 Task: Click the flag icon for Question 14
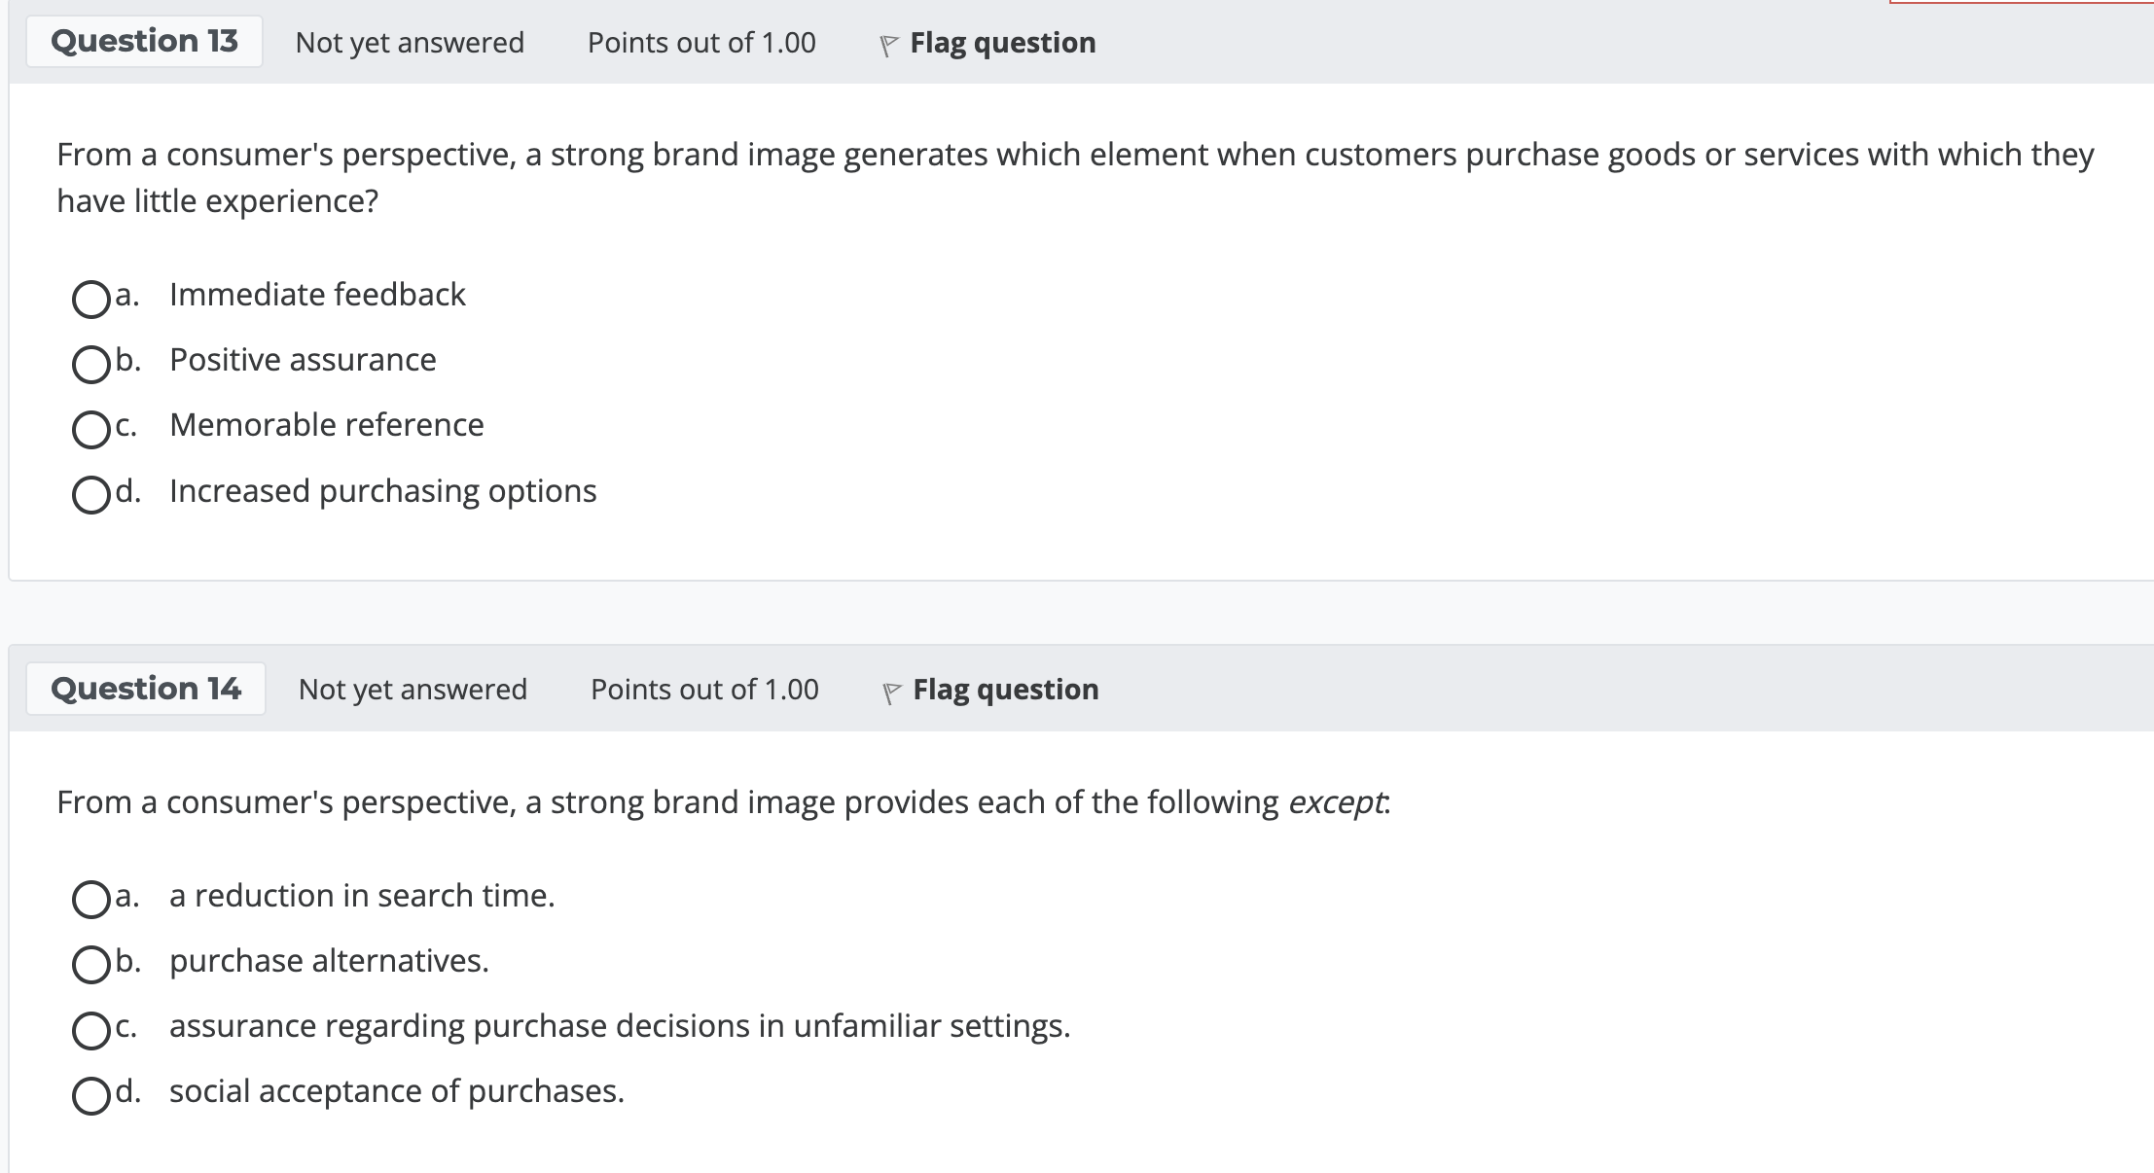click(x=890, y=693)
